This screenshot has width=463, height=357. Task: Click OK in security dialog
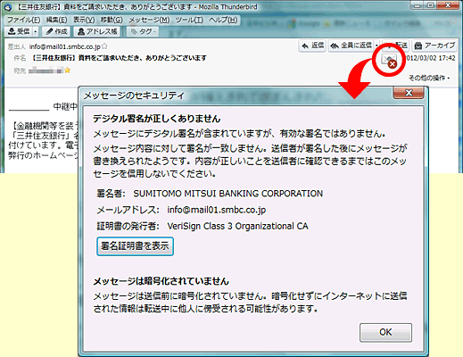click(x=385, y=332)
